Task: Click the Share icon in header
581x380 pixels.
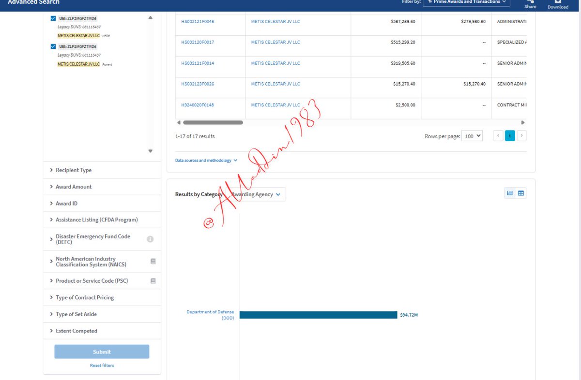Action: click(x=530, y=1)
